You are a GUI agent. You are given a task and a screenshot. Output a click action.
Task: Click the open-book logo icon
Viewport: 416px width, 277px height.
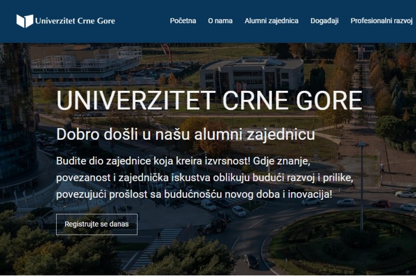[x=25, y=21]
